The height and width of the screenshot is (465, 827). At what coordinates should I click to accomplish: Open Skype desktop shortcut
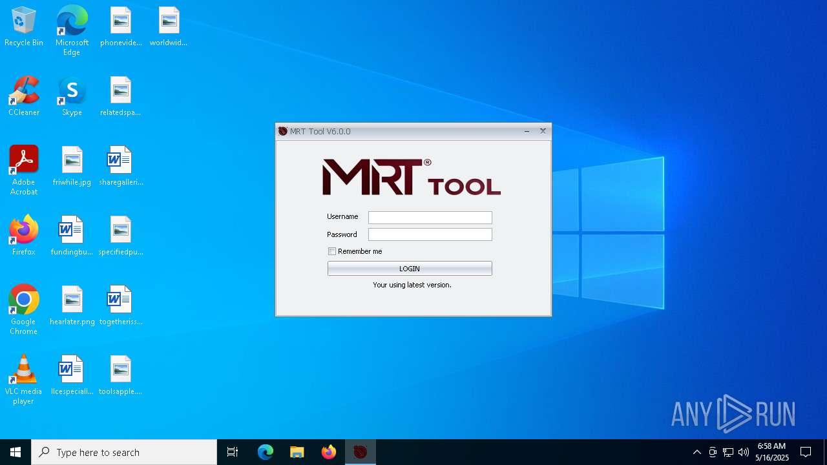pyautogui.click(x=72, y=97)
